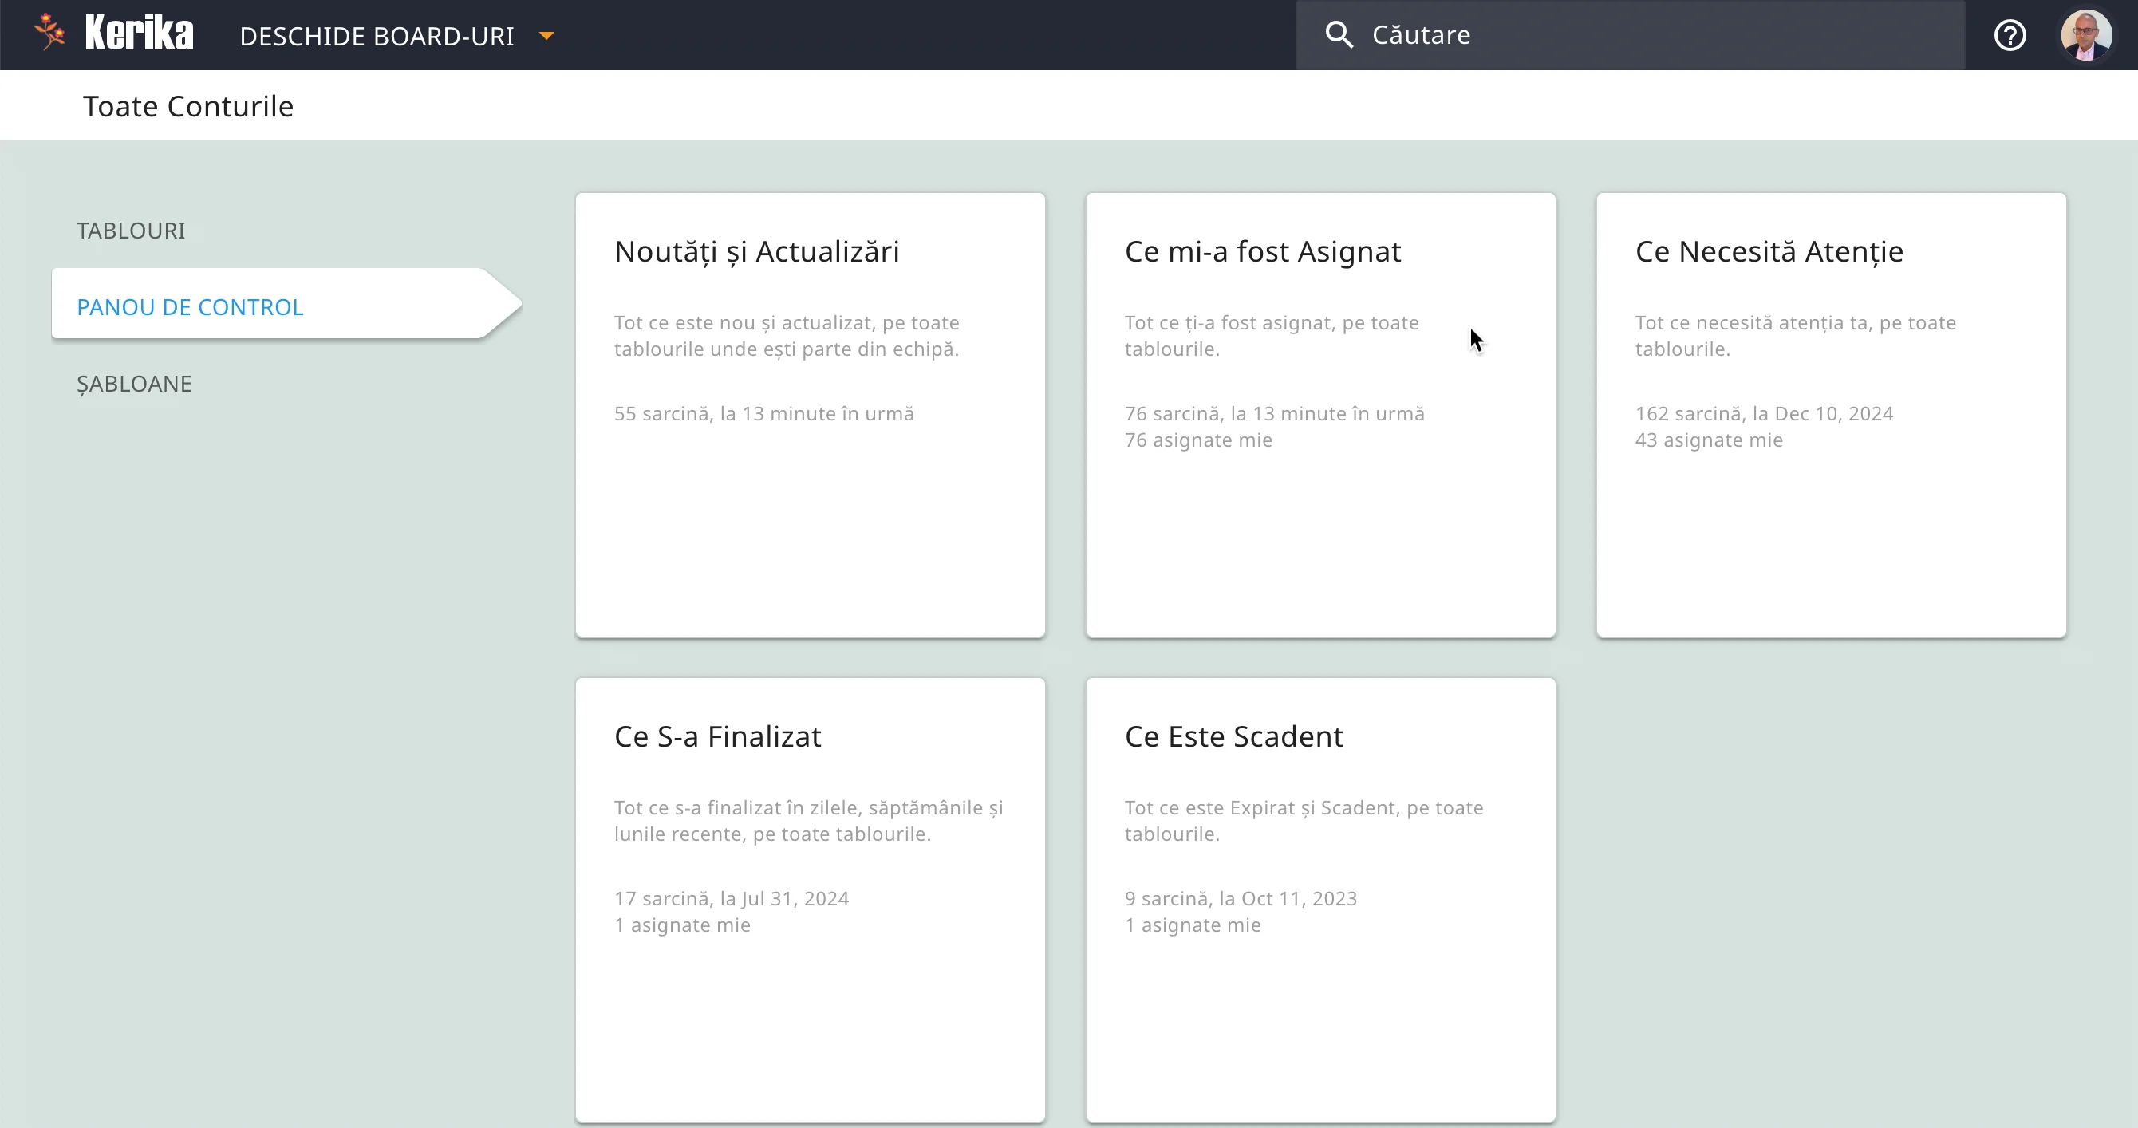Open the user profile avatar
The width and height of the screenshot is (2138, 1128).
2085,35
